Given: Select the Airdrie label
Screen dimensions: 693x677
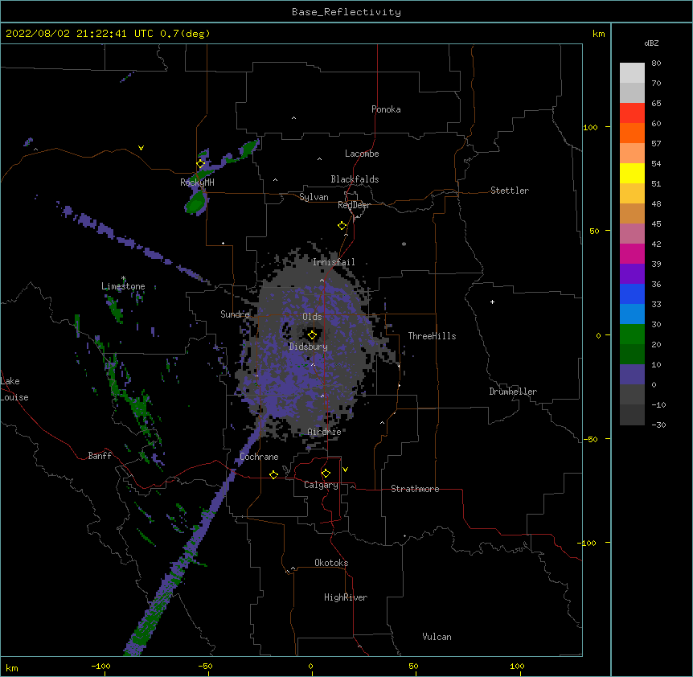Looking at the screenshot, I should point(324,432).
